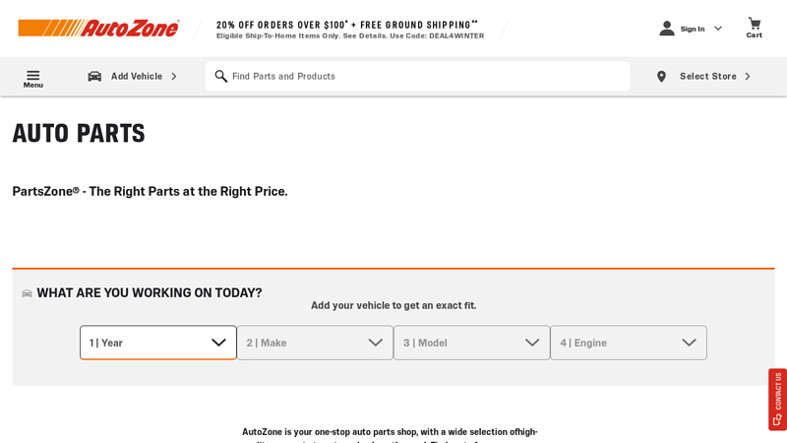Click the Add Vehicle button

pyautogui.click(x=137, y=76)
